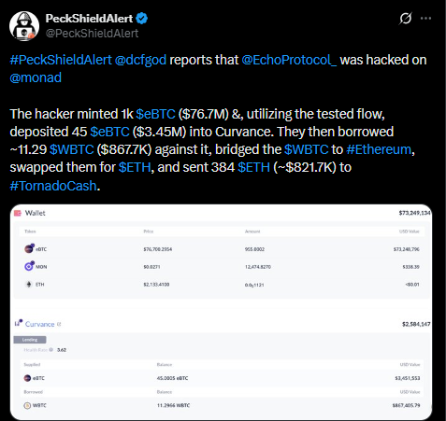Click the MON token icon
The height and width of the screenshot is (421, 446).
[29, 266]
